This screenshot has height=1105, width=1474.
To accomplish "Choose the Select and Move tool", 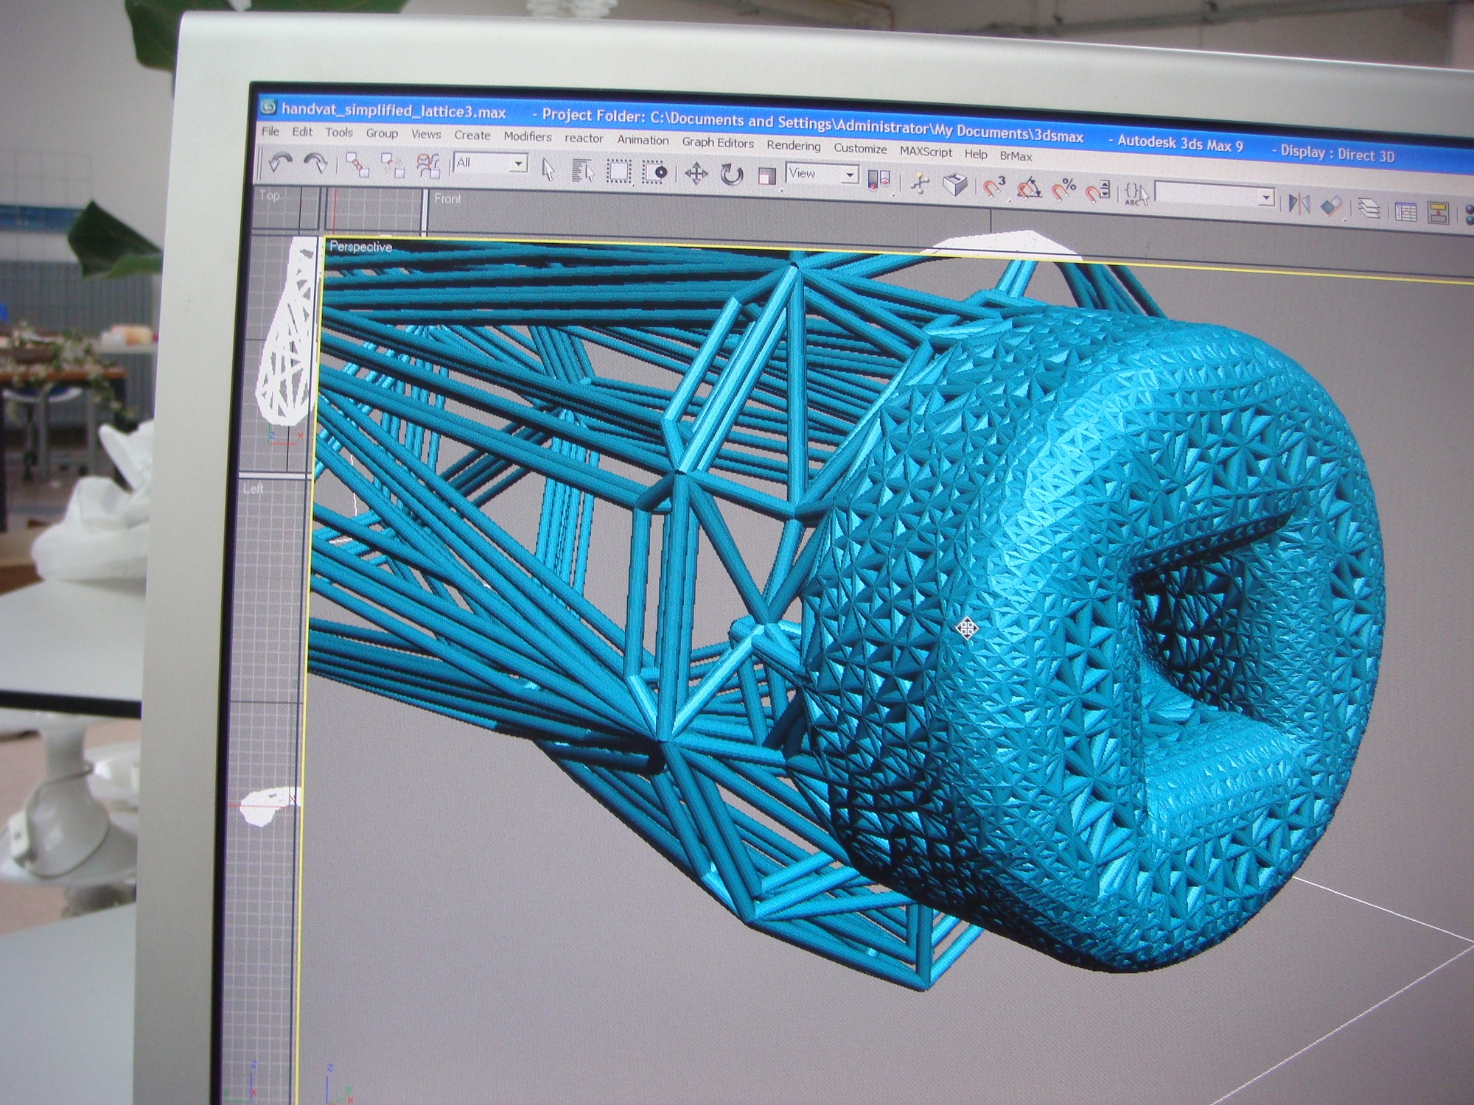I will click(x=696, y=175).
